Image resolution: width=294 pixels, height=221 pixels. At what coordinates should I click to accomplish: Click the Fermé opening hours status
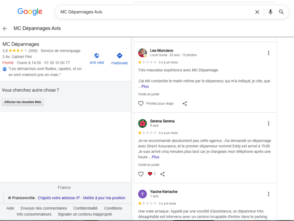[8, 63]
